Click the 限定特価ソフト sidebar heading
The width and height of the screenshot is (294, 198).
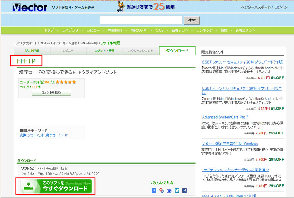point(213,52)
